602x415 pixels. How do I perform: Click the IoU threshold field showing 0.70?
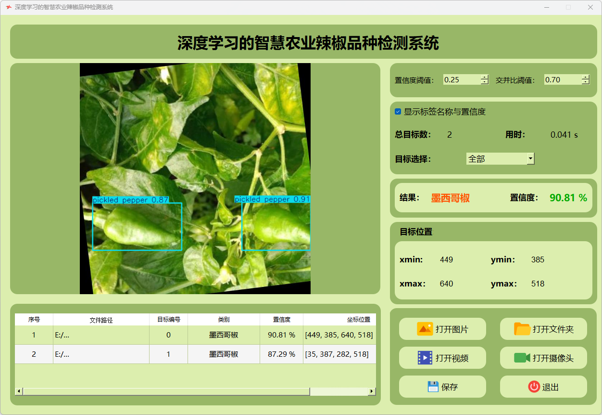point(562,80)
